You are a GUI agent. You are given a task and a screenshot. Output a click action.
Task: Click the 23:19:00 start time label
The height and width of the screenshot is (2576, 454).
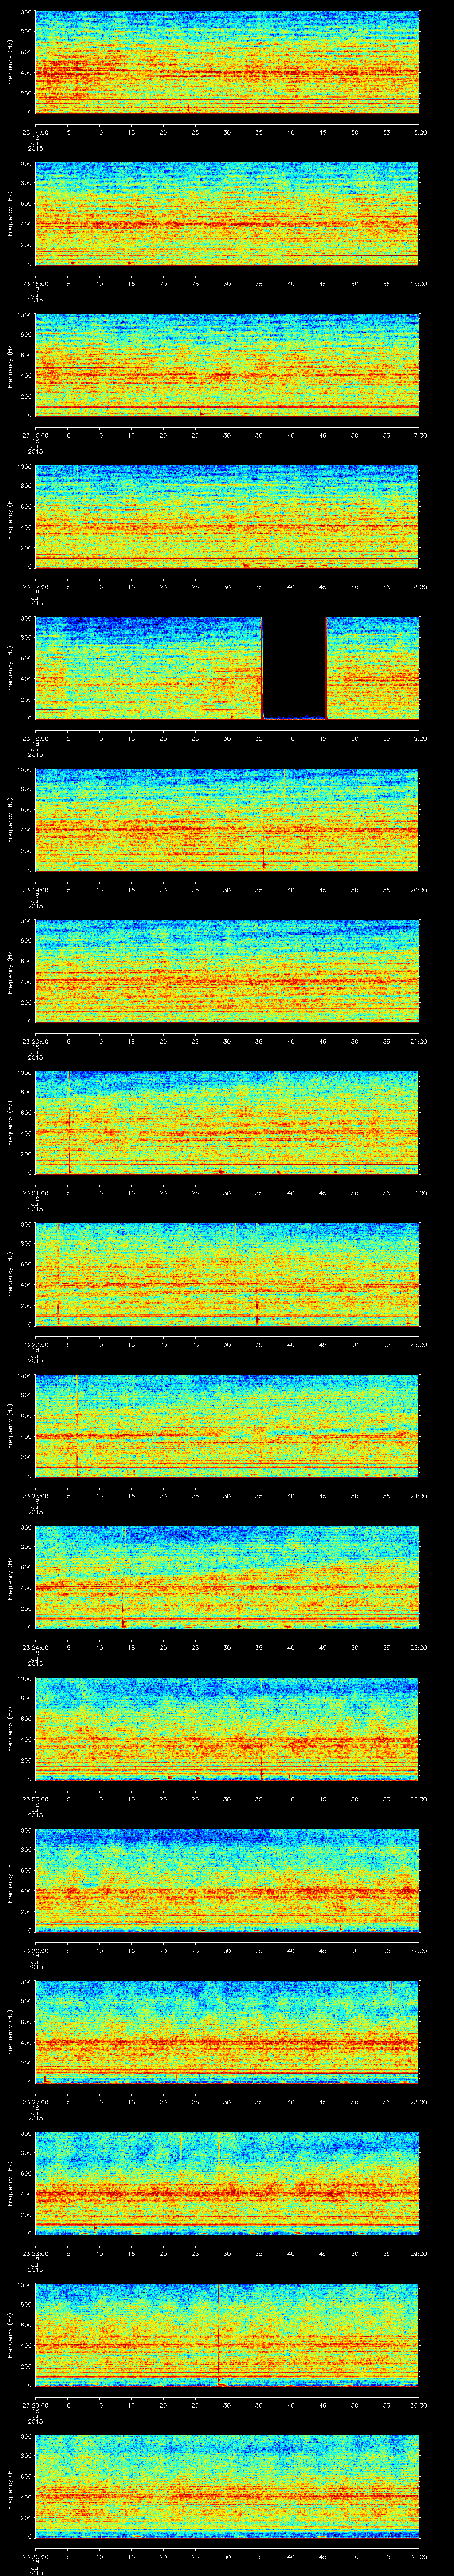pyautogui.click(x=35, y=890)
